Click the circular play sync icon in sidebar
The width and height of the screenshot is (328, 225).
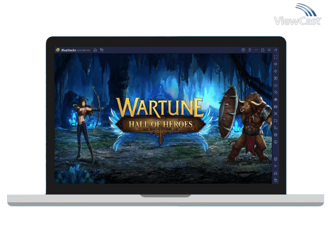pos(276,92)
